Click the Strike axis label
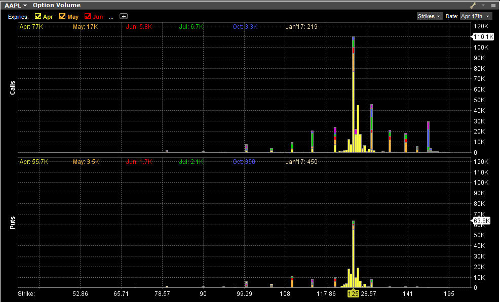500x302 pixels. tap(26, 293)
